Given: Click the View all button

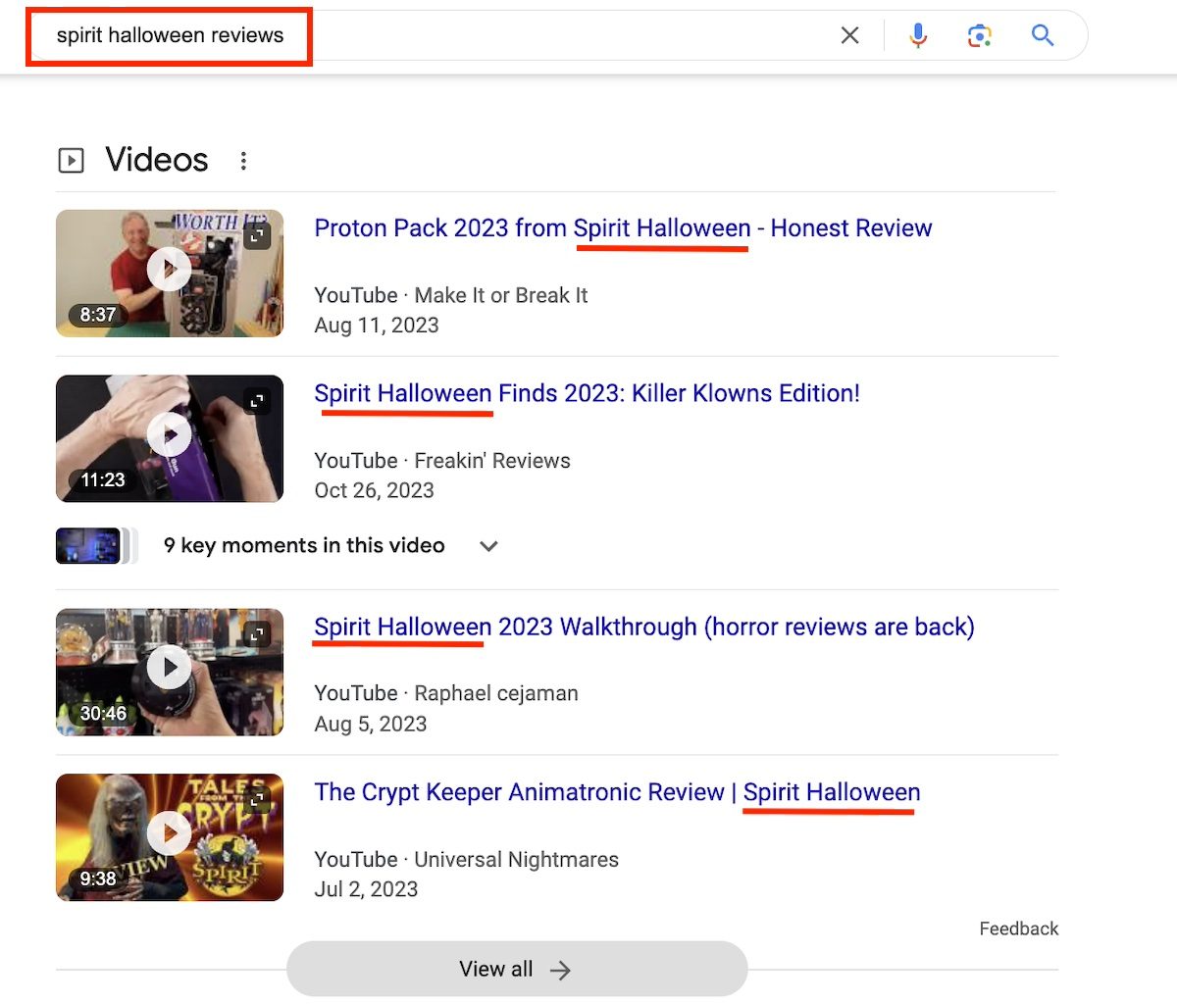Looking at the screenshot, I should click(x=517, y=970).
